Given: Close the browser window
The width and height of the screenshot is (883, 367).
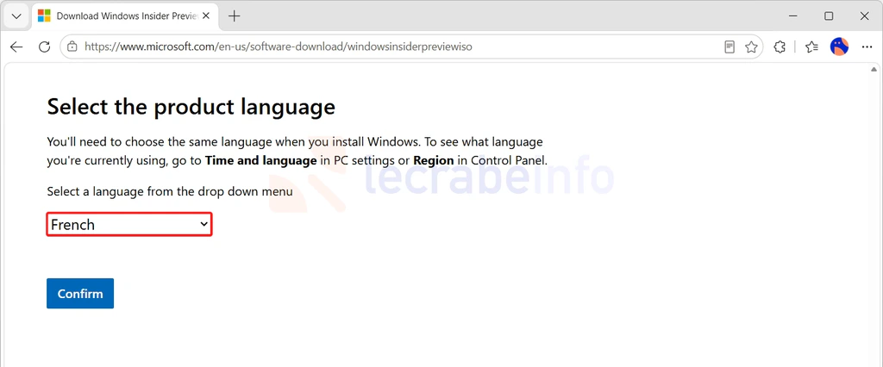Looking at the screenshot, I should point(864,16).
